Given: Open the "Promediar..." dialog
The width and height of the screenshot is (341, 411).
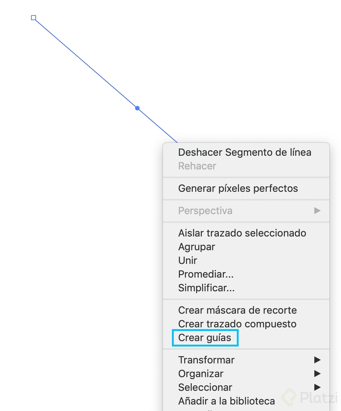Looking at the screenshot, I should (x=206, y=274).
